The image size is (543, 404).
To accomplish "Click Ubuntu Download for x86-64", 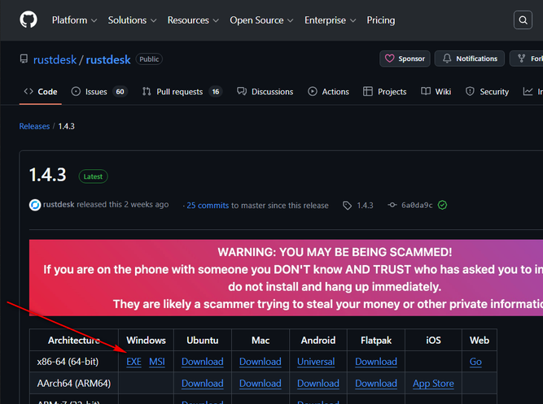I will click(x=202, y=362).
